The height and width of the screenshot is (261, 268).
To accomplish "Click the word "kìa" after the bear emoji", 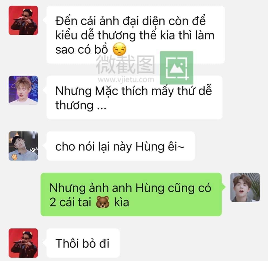I will 121,202.
